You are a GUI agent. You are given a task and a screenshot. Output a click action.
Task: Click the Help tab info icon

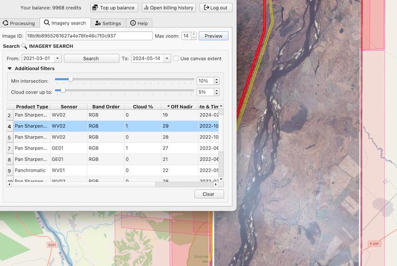[133, 23]
